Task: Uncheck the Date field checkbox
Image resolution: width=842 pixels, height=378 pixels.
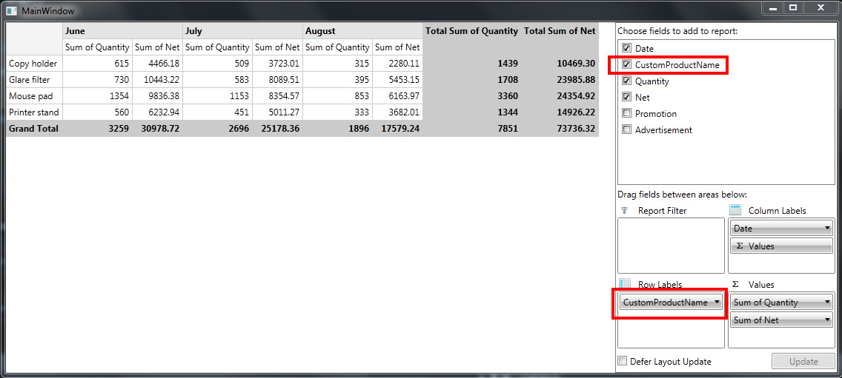Action: click(x=626, y=48)
